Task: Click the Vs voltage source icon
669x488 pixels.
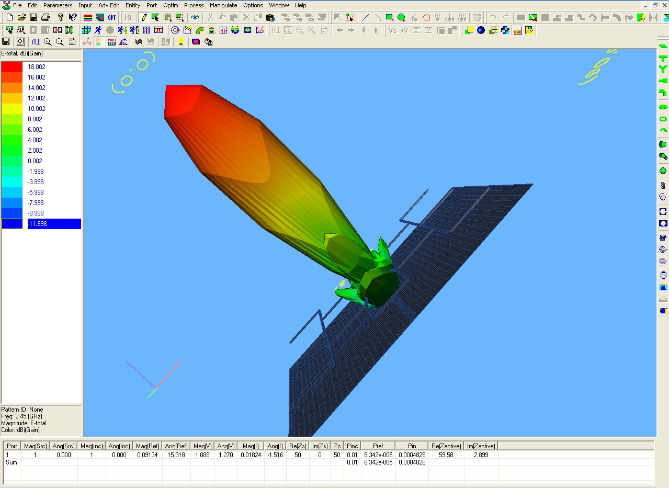Action: [392, 30]
